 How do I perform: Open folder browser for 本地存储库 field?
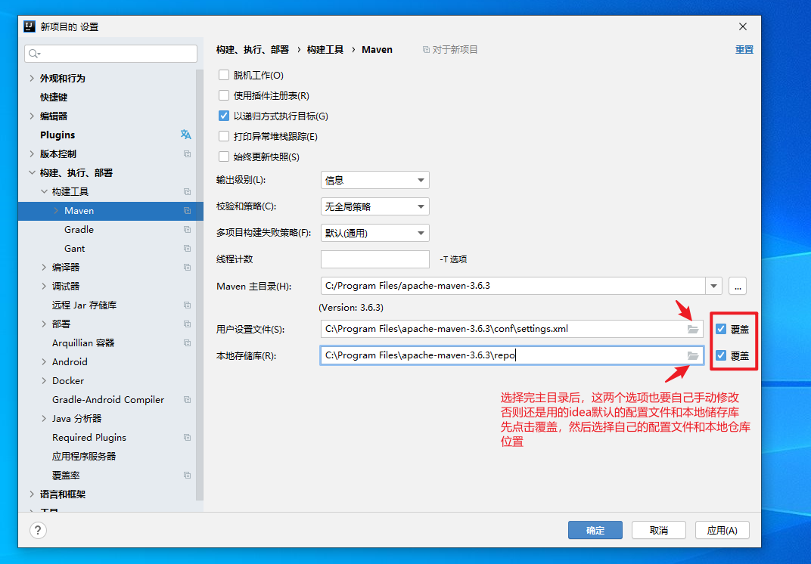click(694, 355)
